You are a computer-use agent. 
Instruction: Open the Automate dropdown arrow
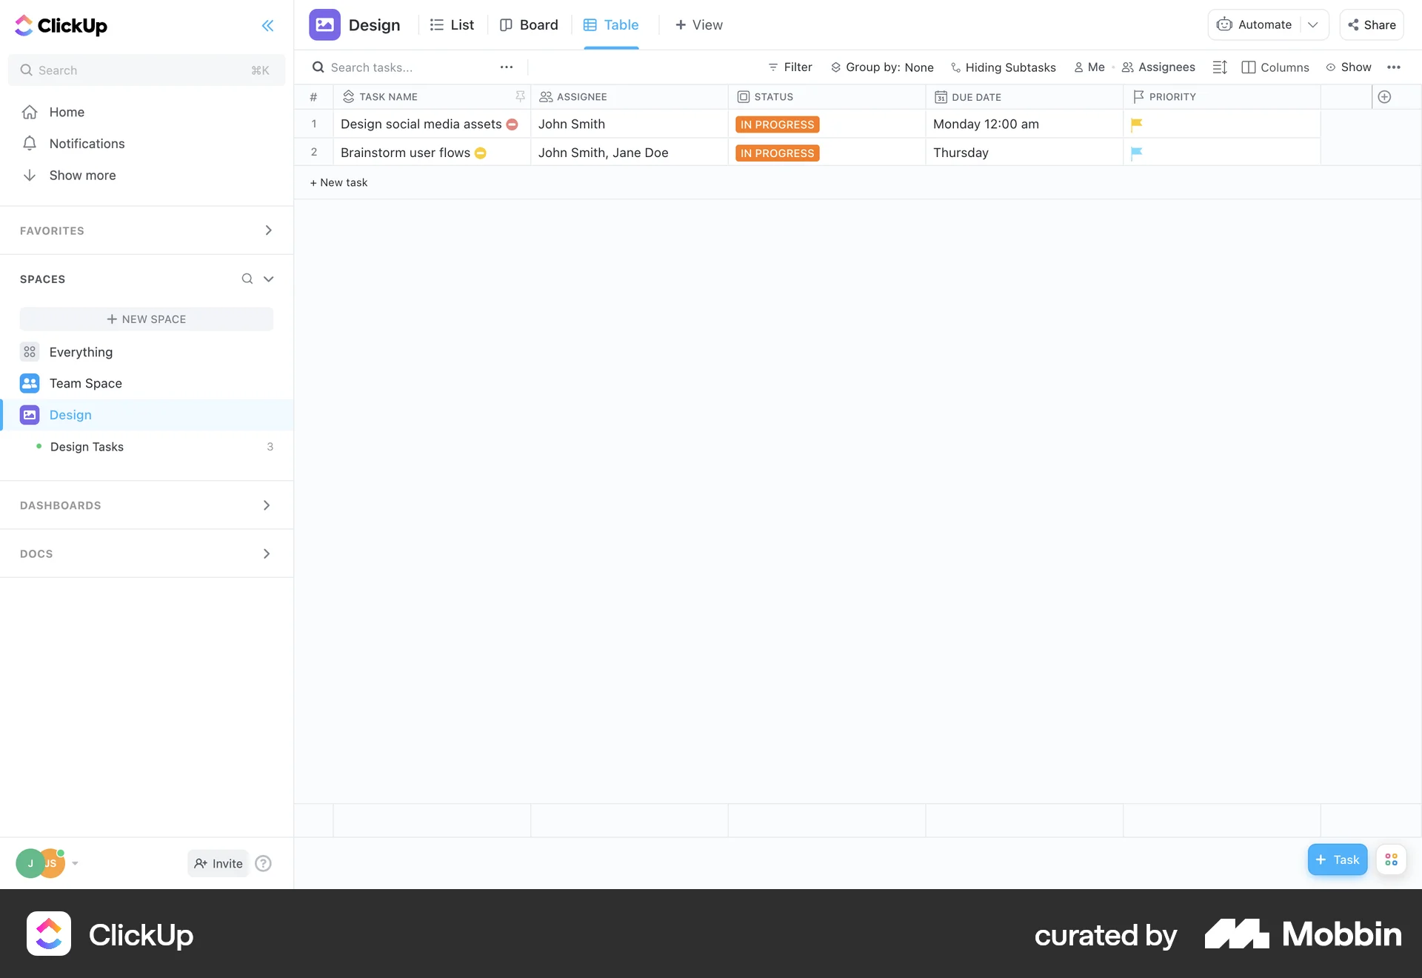pyautogui.click(x=1313, y=25)
